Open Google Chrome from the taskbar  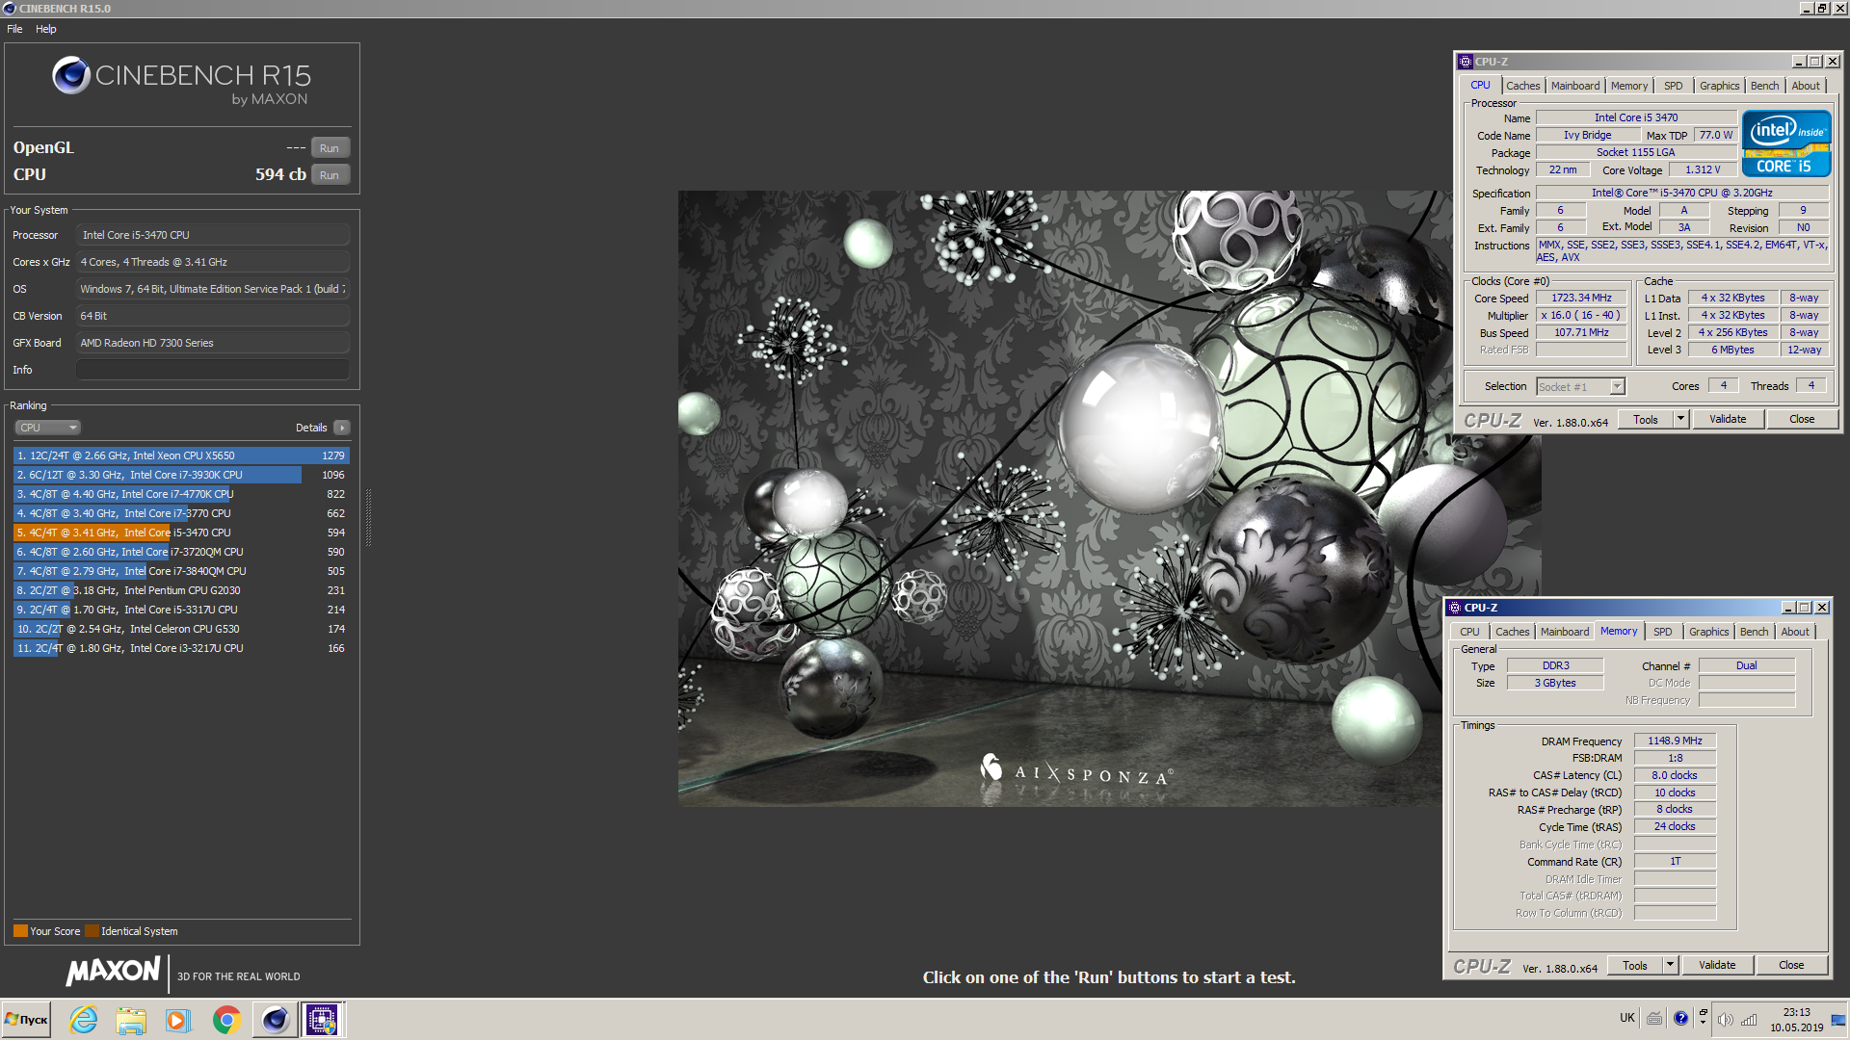click(226, 1020)
